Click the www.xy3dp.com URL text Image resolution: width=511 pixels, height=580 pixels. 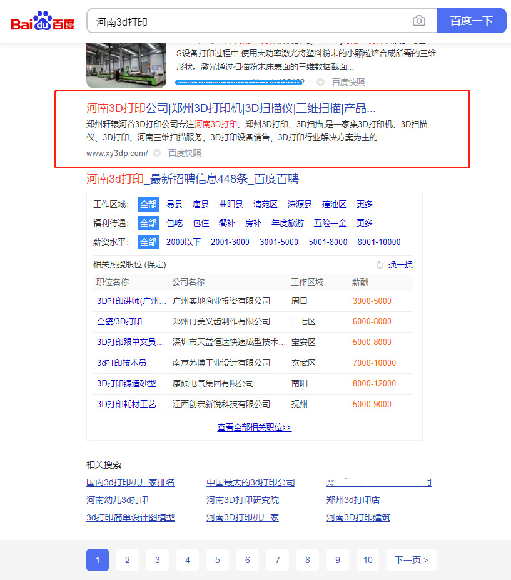coord(117,153)
